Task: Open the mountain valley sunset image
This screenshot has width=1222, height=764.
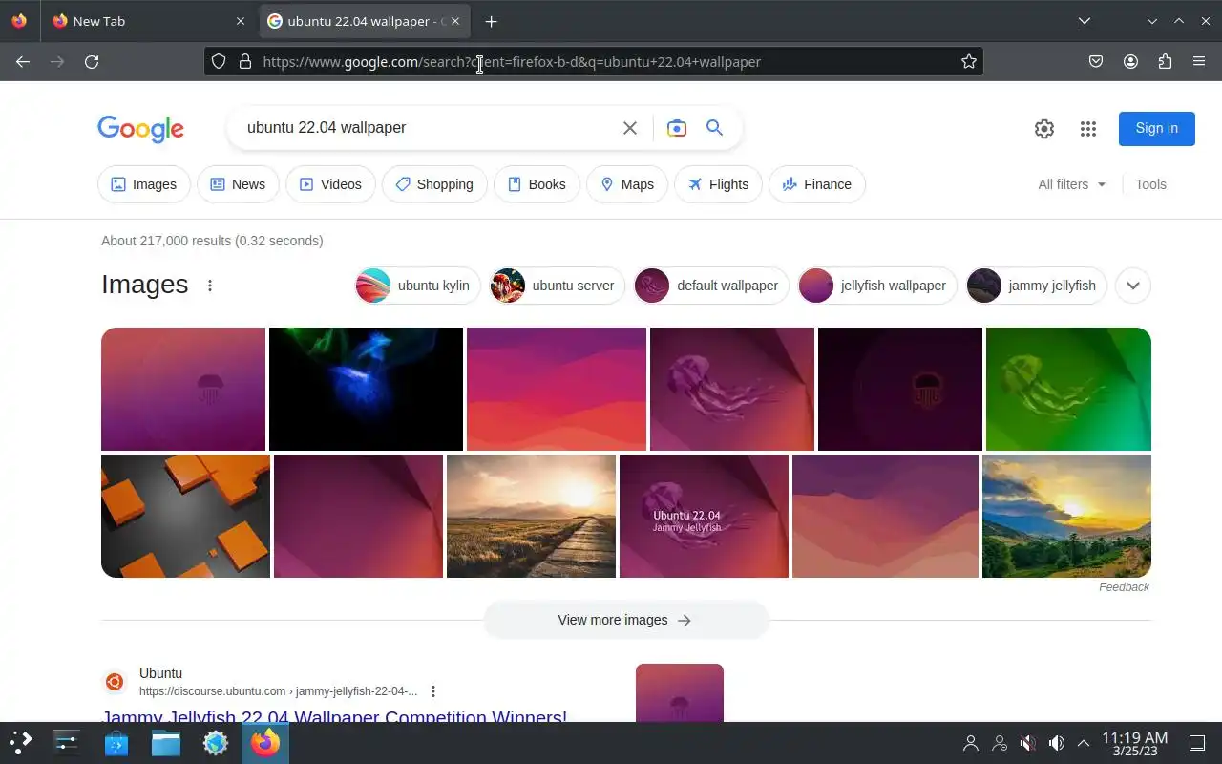Action: (1066, 516)
